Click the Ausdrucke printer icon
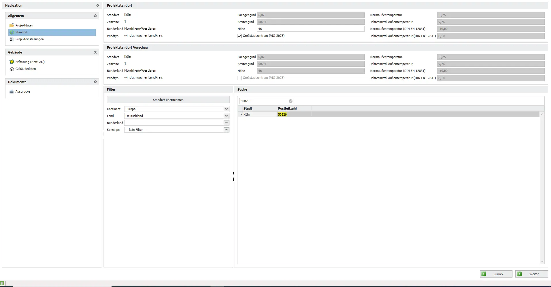Screen dimensions: 551x287 coord(12,91)
